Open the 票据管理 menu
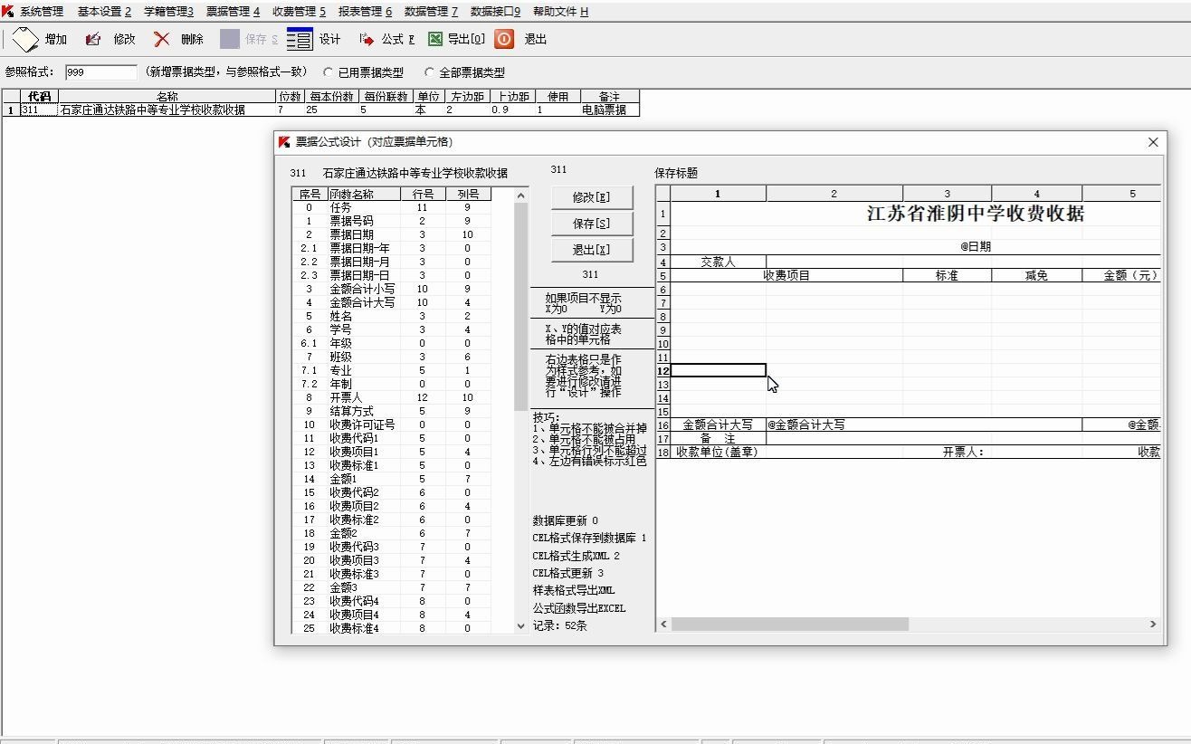Screen dimensions: 1191x744 233,12
